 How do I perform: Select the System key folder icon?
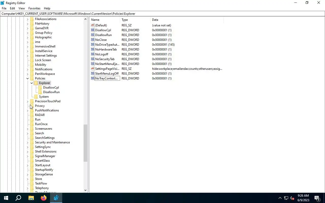click(36, 97)
